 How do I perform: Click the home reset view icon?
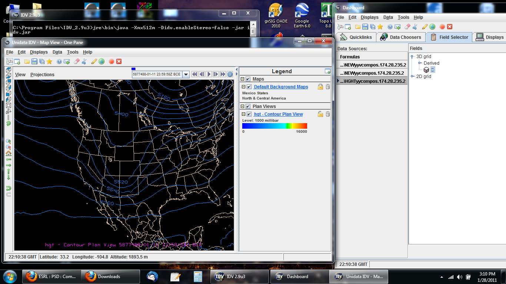(x=9, y=153)
